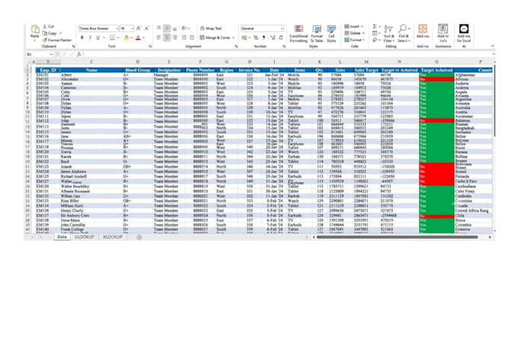Image resolution: width=519 pixels, height=350 pixels.
Task: Increase font size with the larger A icon
Action: click(139, 28)
